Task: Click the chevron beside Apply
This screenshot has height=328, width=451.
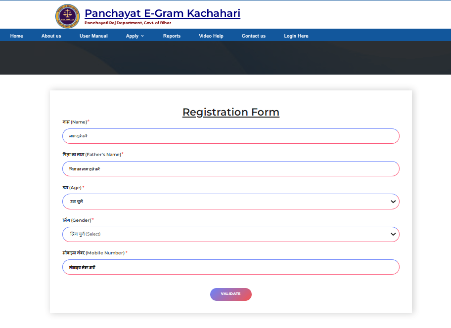Action: pyautogui.click(x=142, y=36)
